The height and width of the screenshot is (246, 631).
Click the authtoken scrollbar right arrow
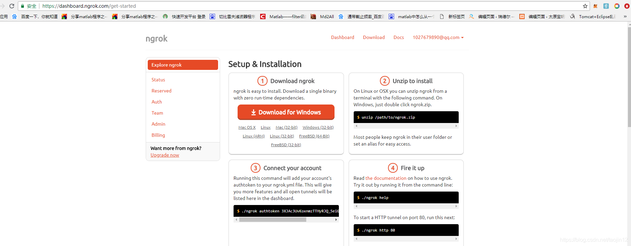coord(336,219)
